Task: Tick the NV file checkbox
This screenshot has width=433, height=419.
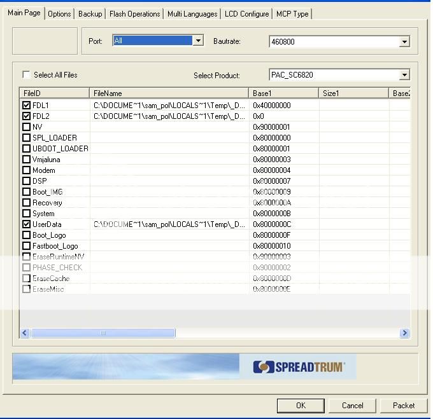Action: coord(26,127)
